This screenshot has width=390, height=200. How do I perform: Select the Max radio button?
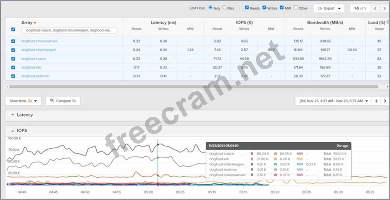pyautogui.click(x=224, y=8)
